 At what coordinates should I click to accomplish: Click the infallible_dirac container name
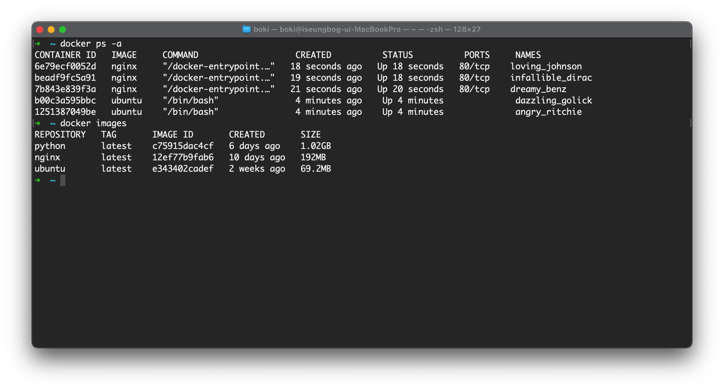pyautogui.click(x=551, y=78)
